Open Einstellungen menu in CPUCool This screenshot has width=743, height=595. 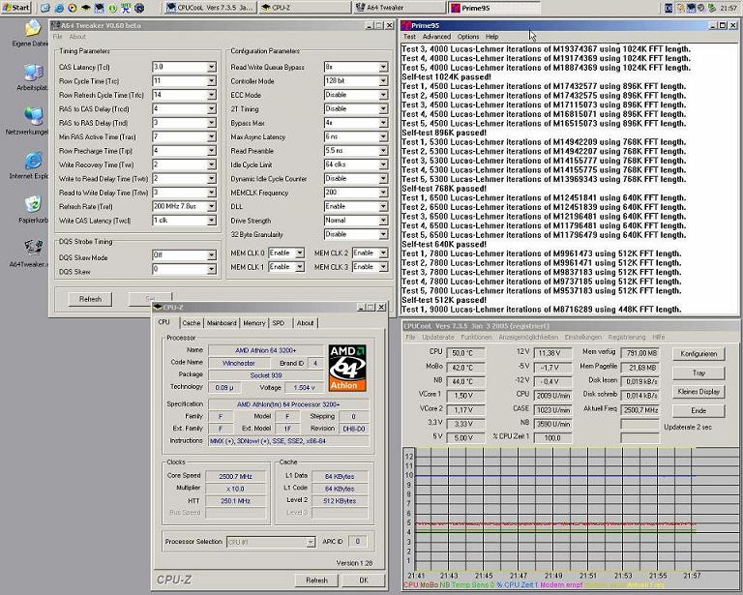click(582, 338)
